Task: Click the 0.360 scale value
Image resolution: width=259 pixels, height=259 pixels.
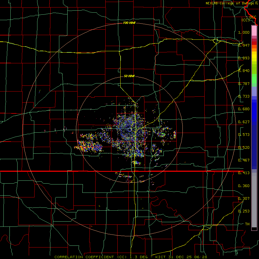Action: point(244,186)
